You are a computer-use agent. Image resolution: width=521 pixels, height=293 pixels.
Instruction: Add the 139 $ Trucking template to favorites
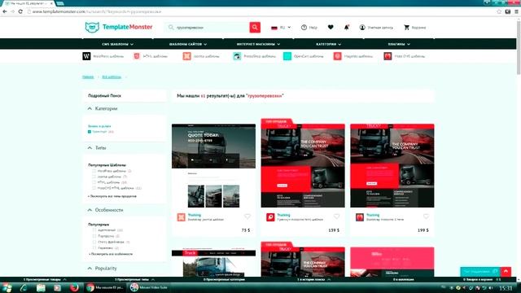click(336, 216)
